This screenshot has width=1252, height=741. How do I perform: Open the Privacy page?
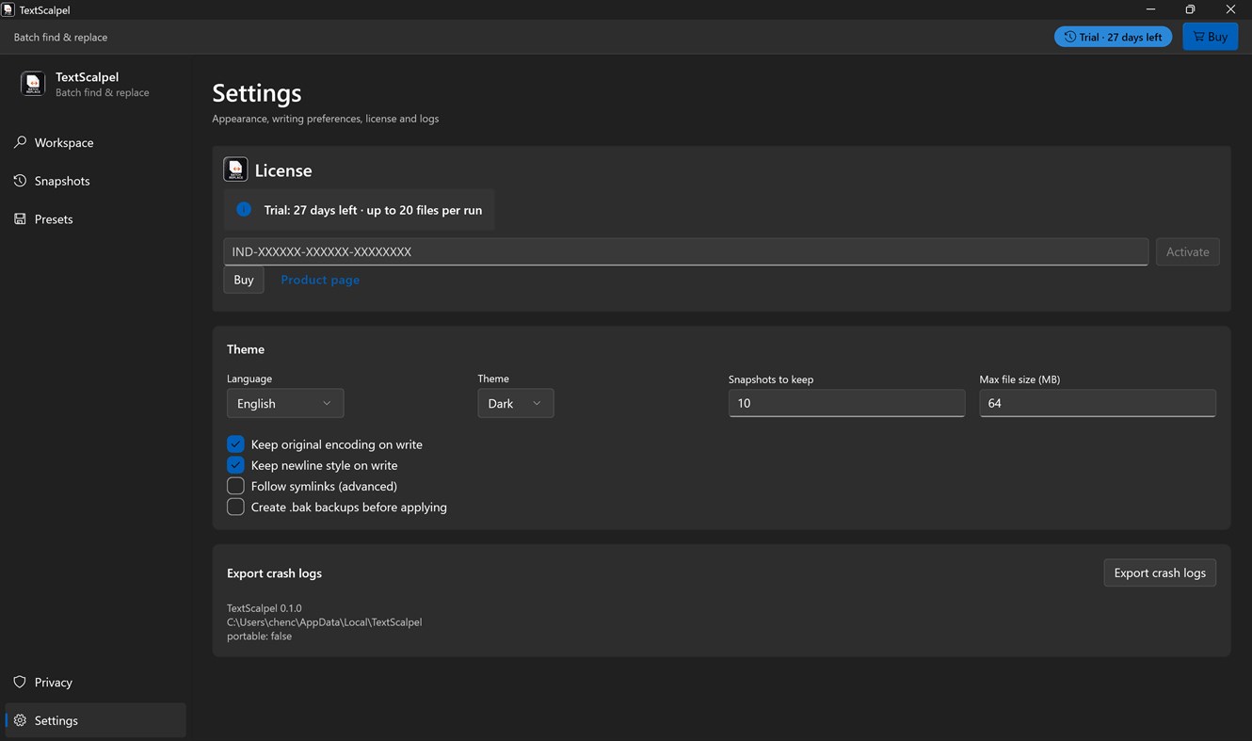tap(96, 683)
